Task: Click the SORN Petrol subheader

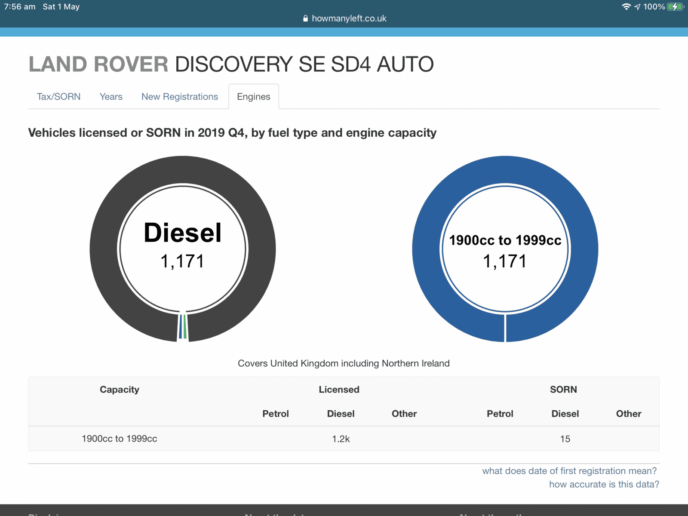Action: tap(500, 414)
